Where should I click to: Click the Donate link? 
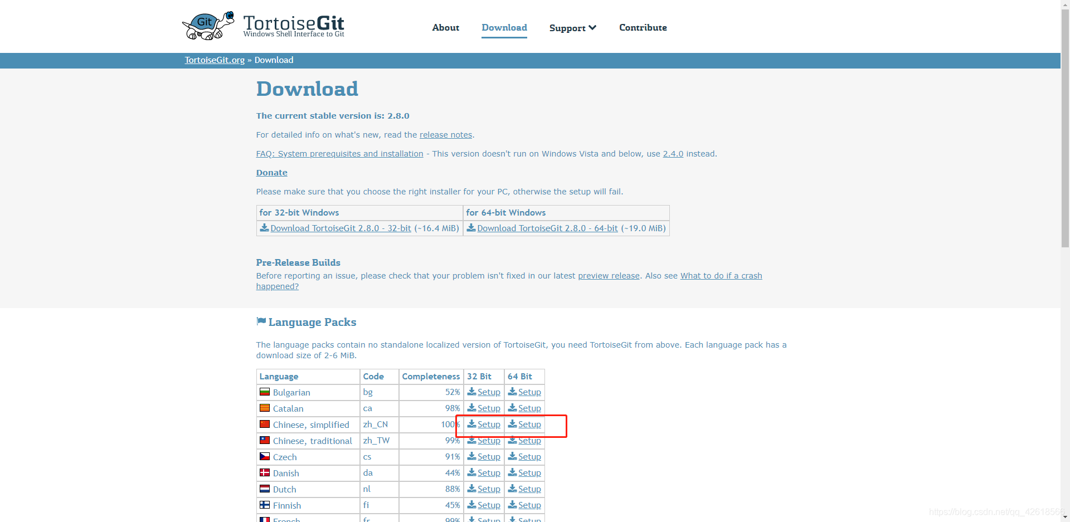pos(272,173)
